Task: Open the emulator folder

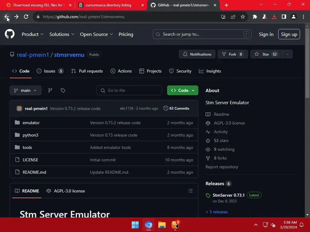Action: [31, 123]
